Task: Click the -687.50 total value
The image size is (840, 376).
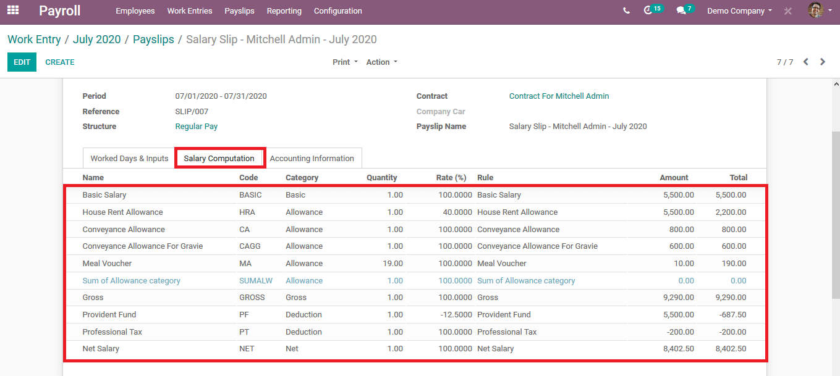Action: point(733,315)
